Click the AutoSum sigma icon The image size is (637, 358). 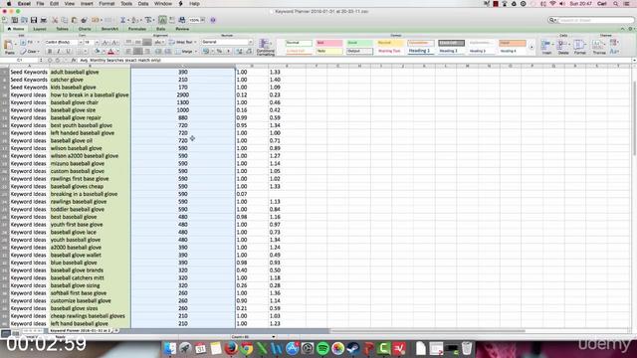pyautogui.click(x=122, y=20)
